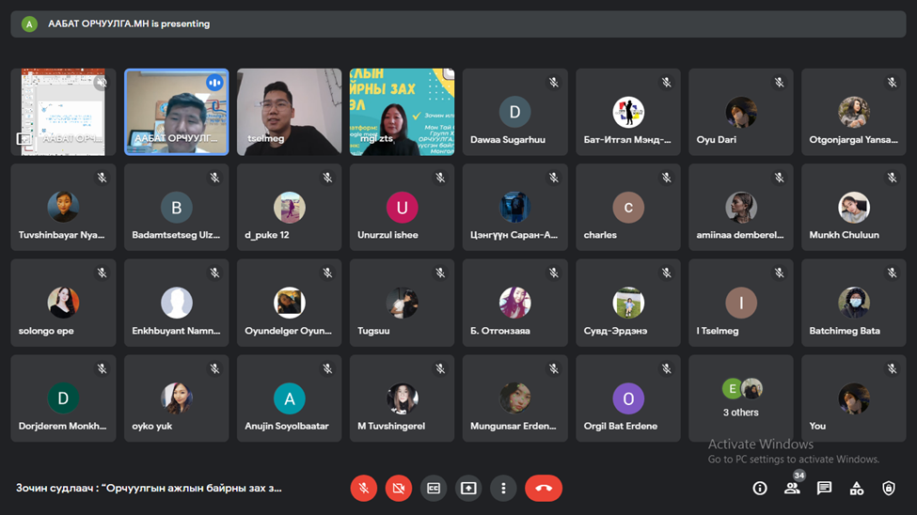Click the muted mic icon on Tugsuu tile
The width and height of the screenshot is (917, 515).
(x=440, y=273)
